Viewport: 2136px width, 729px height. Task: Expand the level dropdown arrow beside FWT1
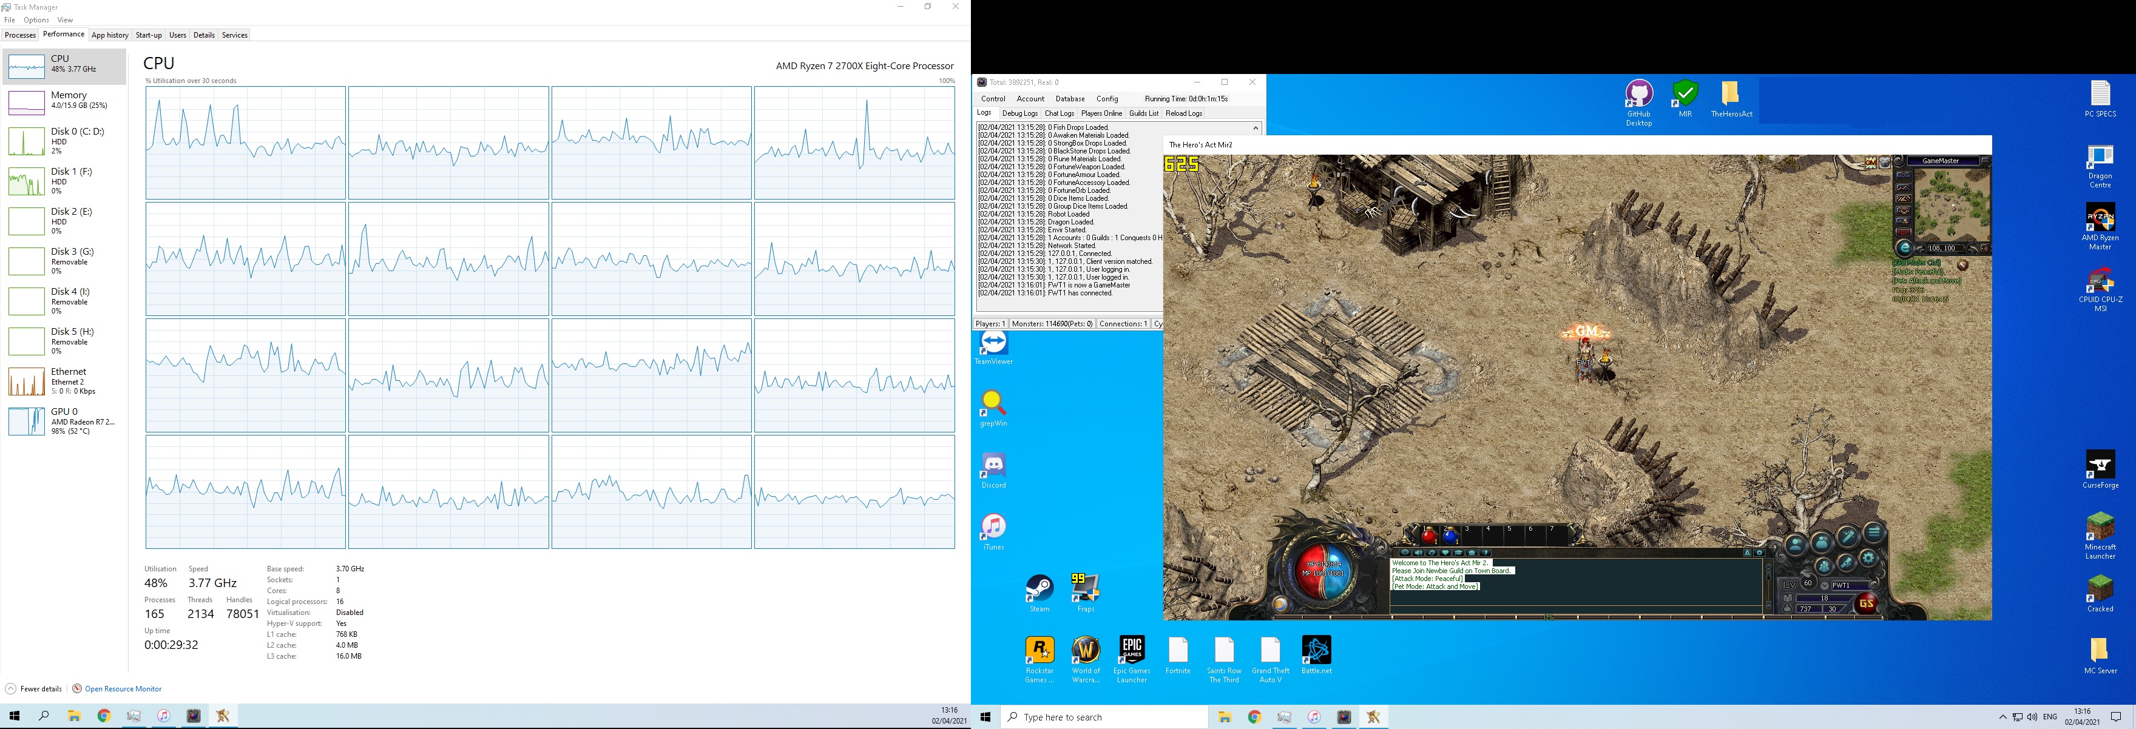(1824, 585)
